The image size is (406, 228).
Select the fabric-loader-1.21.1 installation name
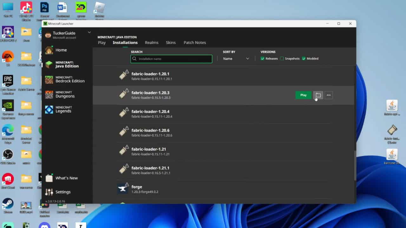point(150,168)
